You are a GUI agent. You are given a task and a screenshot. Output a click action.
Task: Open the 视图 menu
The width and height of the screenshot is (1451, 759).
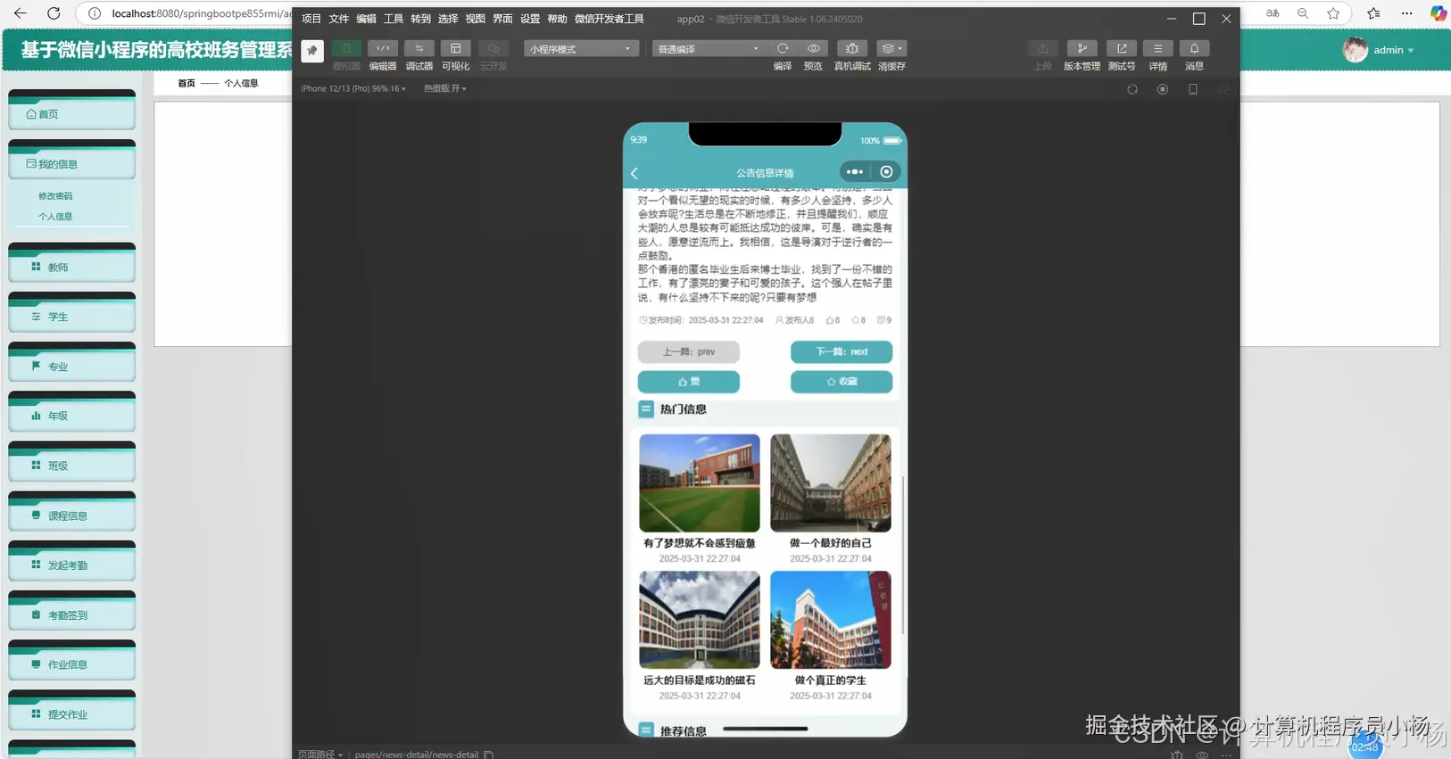click(x=476, y=19)
